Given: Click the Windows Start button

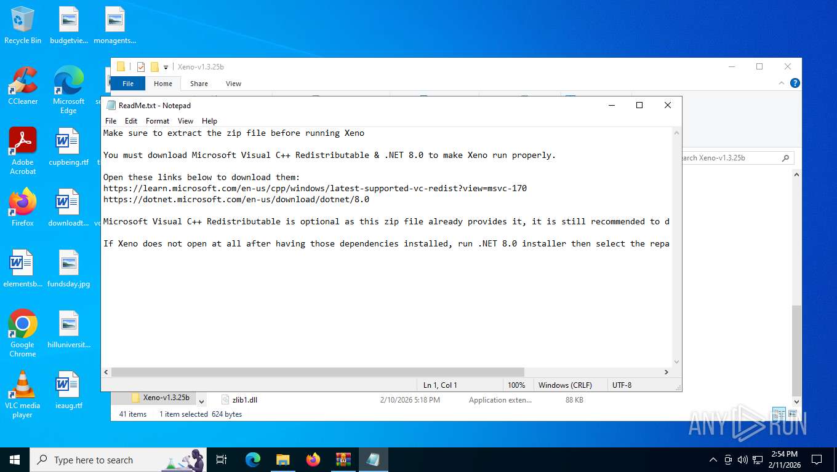Looking at the screenshot, I should tap(15, 460).
